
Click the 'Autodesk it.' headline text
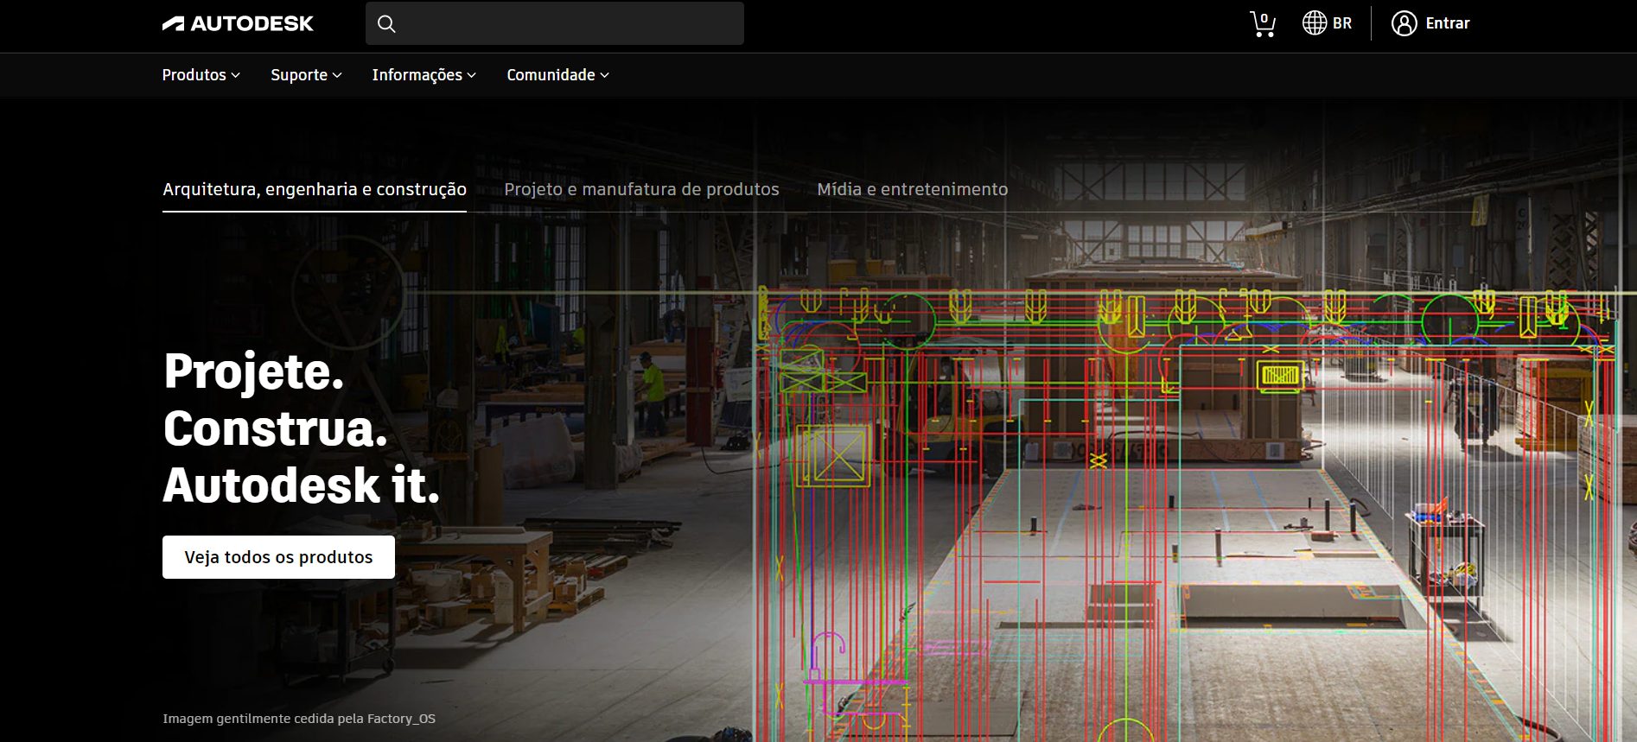coord(302,485)
